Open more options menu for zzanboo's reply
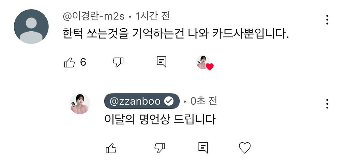The width and height of the screenshot is (349, 165). 327,104
